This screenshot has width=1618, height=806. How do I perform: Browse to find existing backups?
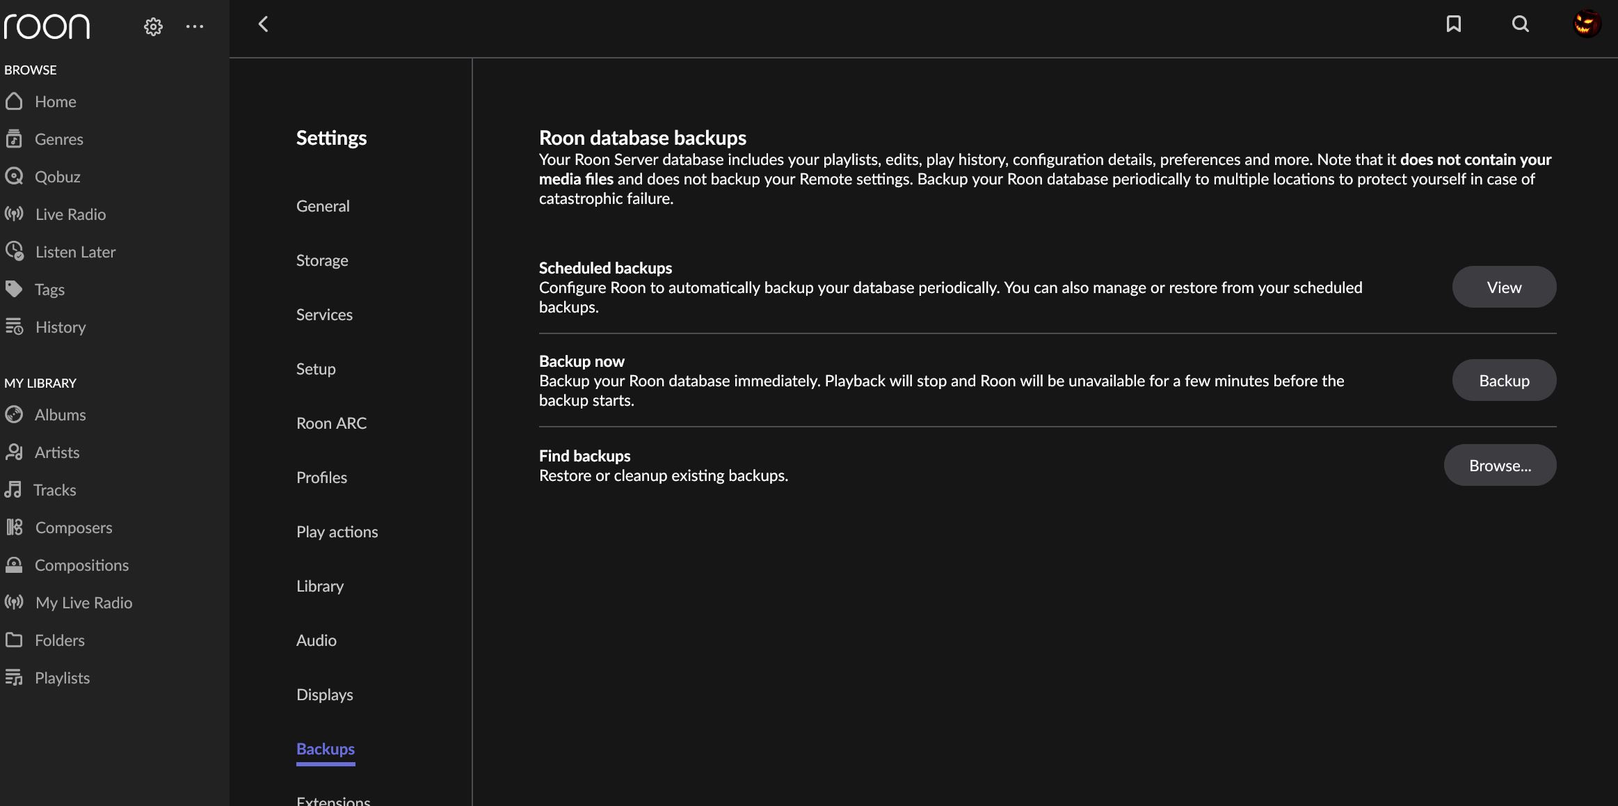click(1500, 465)
